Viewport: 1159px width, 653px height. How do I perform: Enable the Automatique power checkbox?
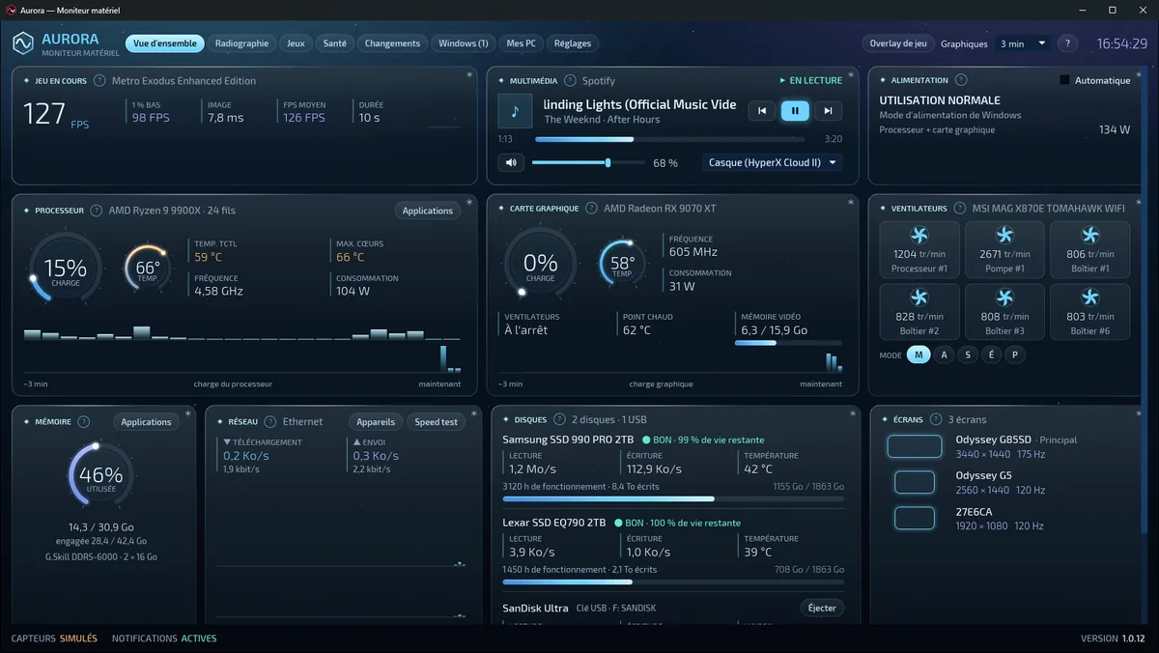[1064, 80]
